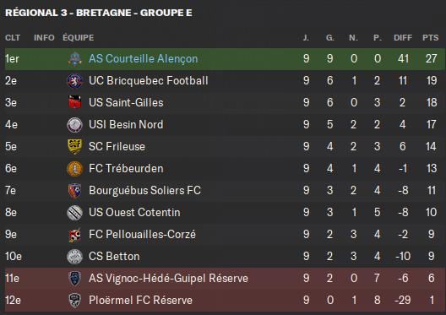446x315 pixels.
Task: Sort the table by the PTS column
Action: (x=430, y=37)
